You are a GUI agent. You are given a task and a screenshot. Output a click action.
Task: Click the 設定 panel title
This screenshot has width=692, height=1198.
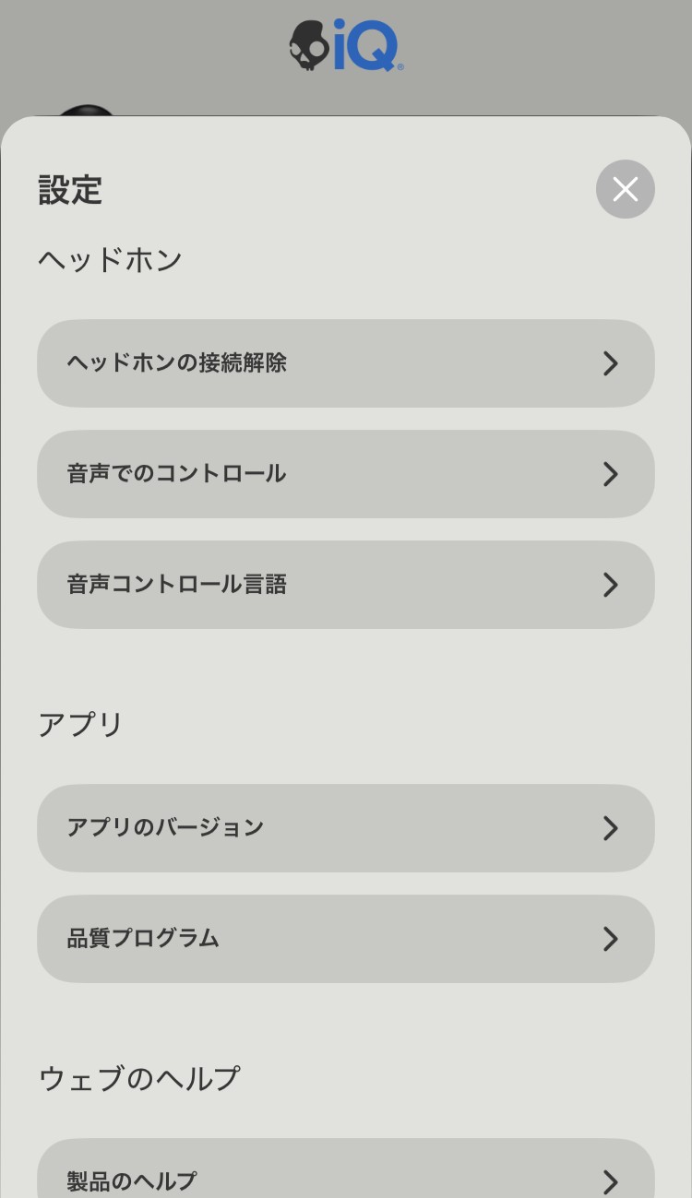[70, 190]
